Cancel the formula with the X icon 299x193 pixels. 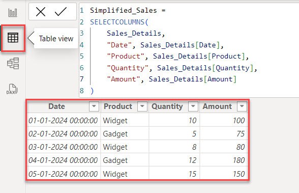(x=41, y=12)
